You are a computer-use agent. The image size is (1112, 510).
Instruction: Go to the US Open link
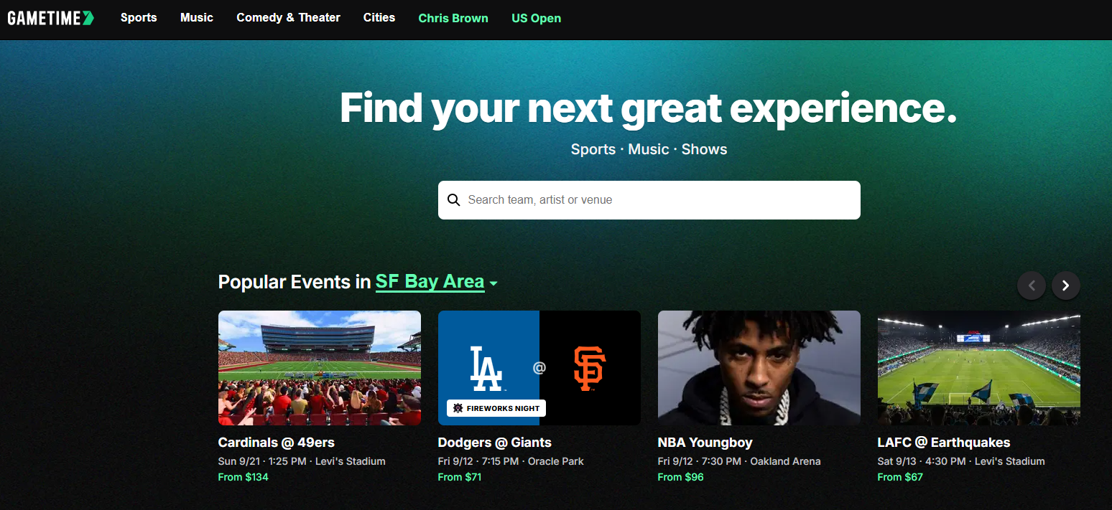(537, 19)
